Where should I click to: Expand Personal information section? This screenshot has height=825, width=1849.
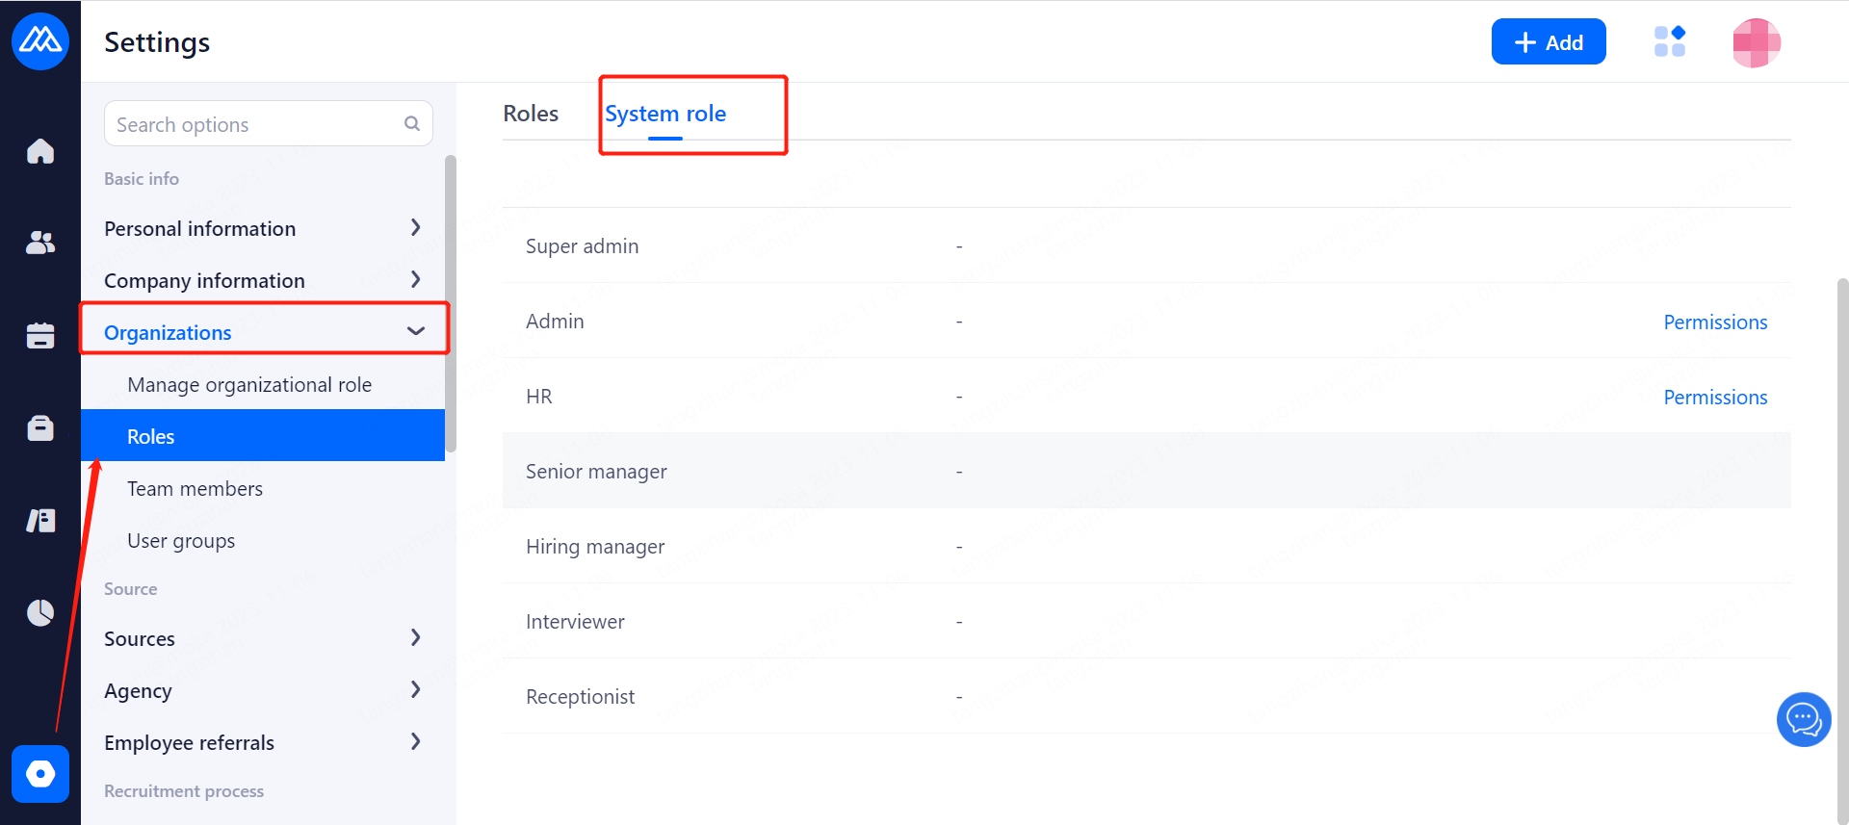[x=415, y=228]
